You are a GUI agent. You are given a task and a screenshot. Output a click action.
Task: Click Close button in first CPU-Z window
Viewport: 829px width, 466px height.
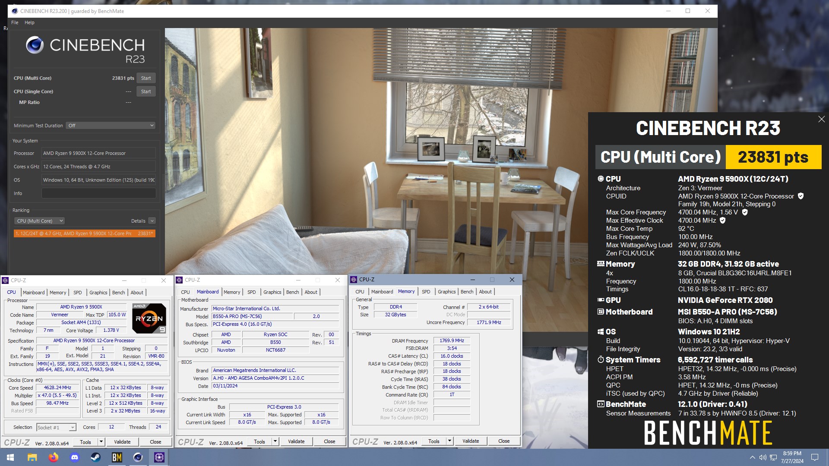click(x=155, y=442)
